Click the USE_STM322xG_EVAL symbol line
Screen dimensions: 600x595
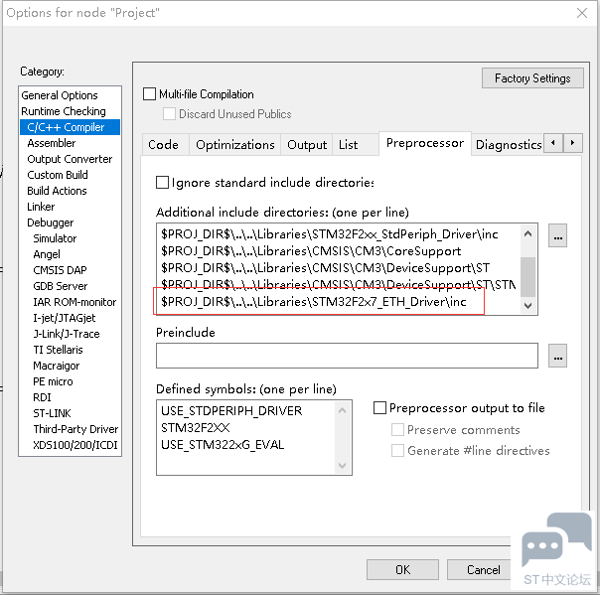coord(223,444)
